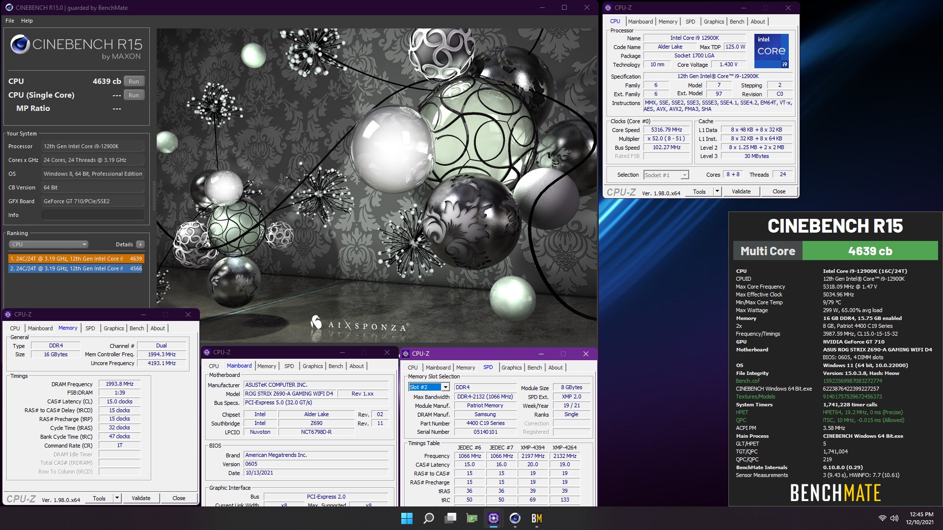This screenshot has height=530, width=943.
Task: Open Task View icon in taskbar
Action: [450, 518]
